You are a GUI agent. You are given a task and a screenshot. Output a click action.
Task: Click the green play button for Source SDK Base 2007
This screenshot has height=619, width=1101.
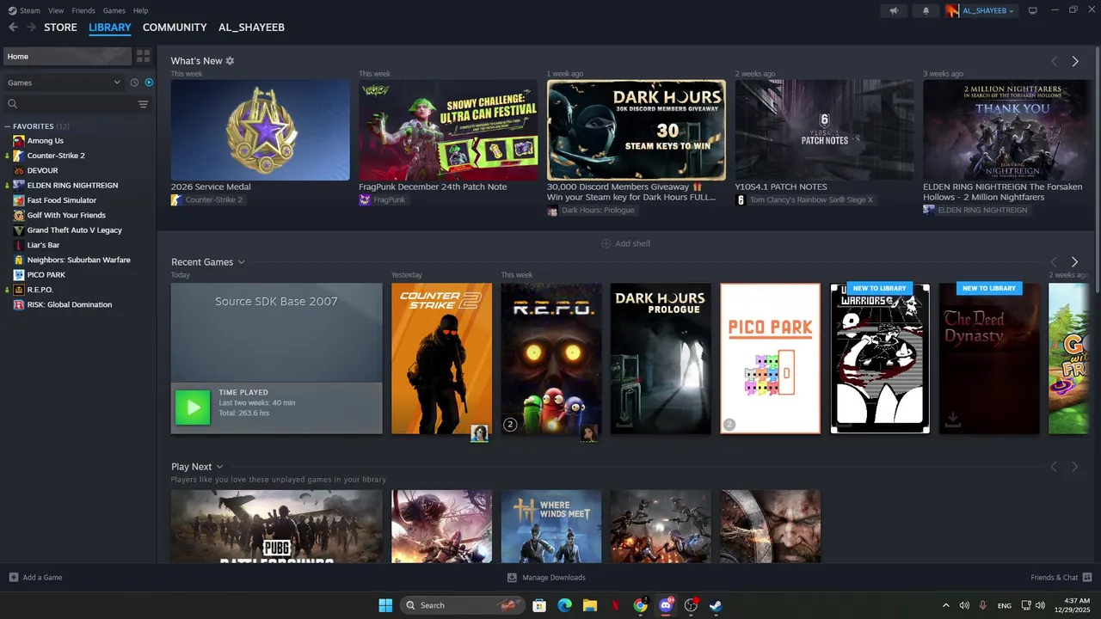[x=193, y=408]
